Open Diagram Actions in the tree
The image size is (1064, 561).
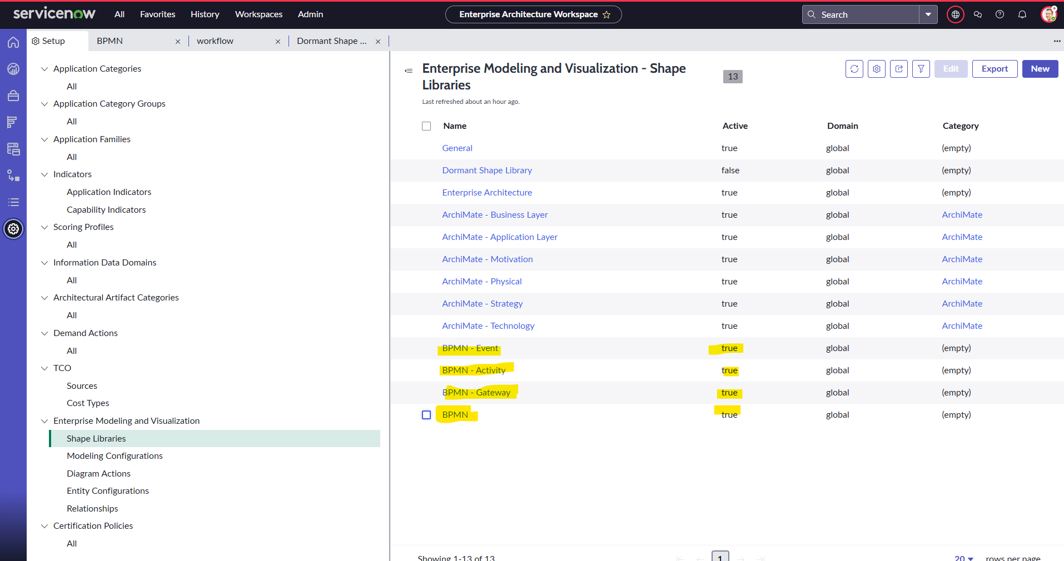point(98,474)
